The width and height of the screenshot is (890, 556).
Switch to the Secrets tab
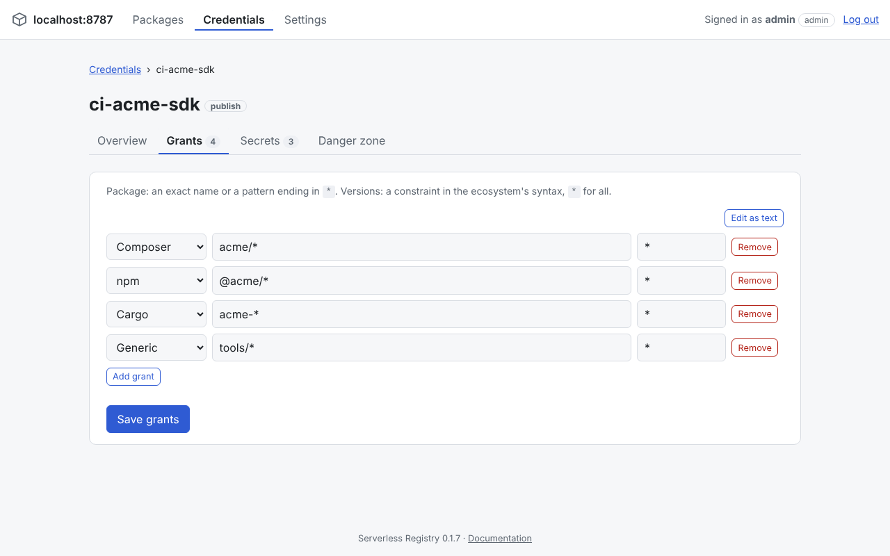269,141
